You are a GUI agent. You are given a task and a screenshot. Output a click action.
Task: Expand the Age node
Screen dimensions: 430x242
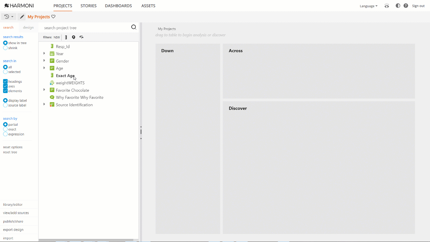44,68
